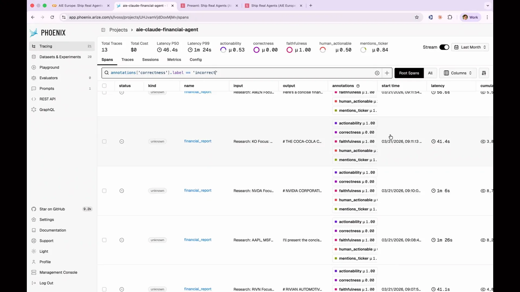This screenshot has height=292, width=520.
Task: Click the 'Research: KO Focus' input cell
Action: pos(253,141)
